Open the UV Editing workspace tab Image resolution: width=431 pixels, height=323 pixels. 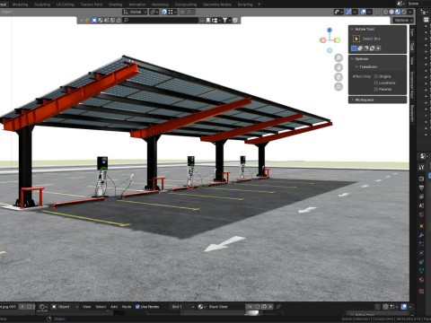(x=66, y=4)
